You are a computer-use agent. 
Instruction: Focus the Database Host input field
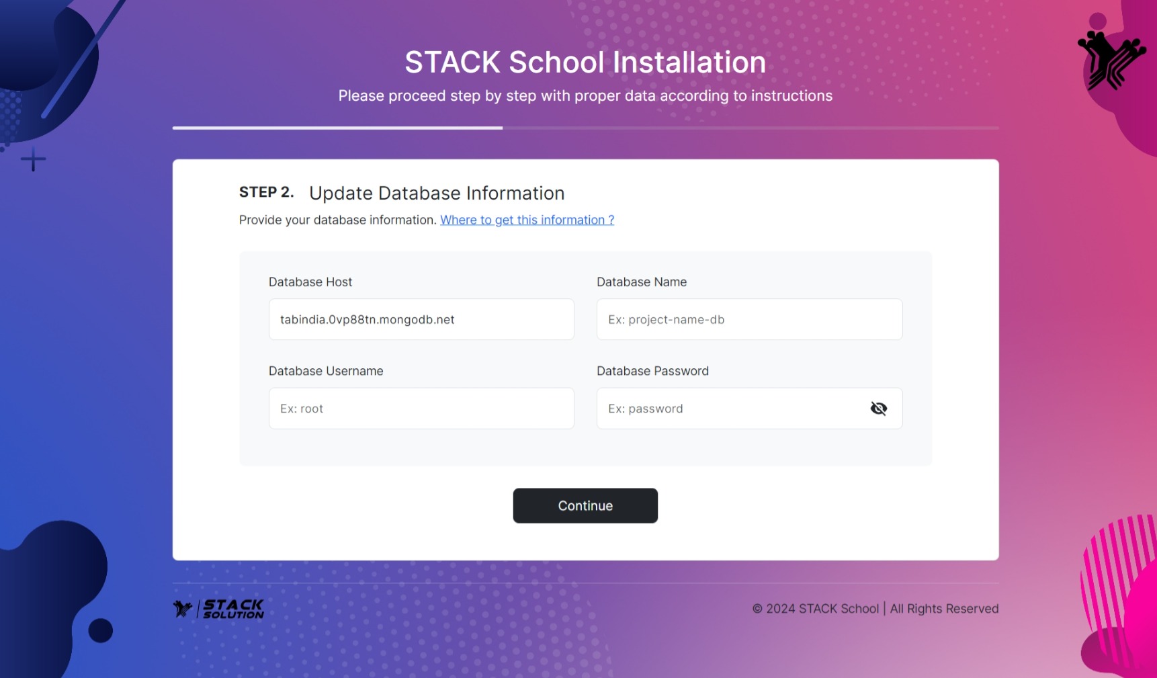(x=421, y=319)
